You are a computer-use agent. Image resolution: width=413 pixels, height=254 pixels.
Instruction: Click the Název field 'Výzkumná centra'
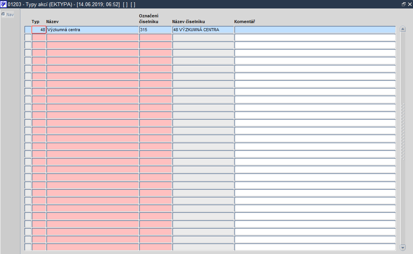[92, 30]
